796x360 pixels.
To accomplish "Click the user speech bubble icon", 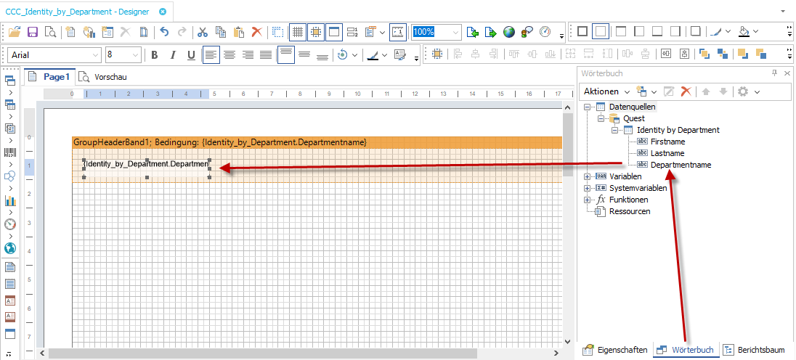I will click(527, 32).
